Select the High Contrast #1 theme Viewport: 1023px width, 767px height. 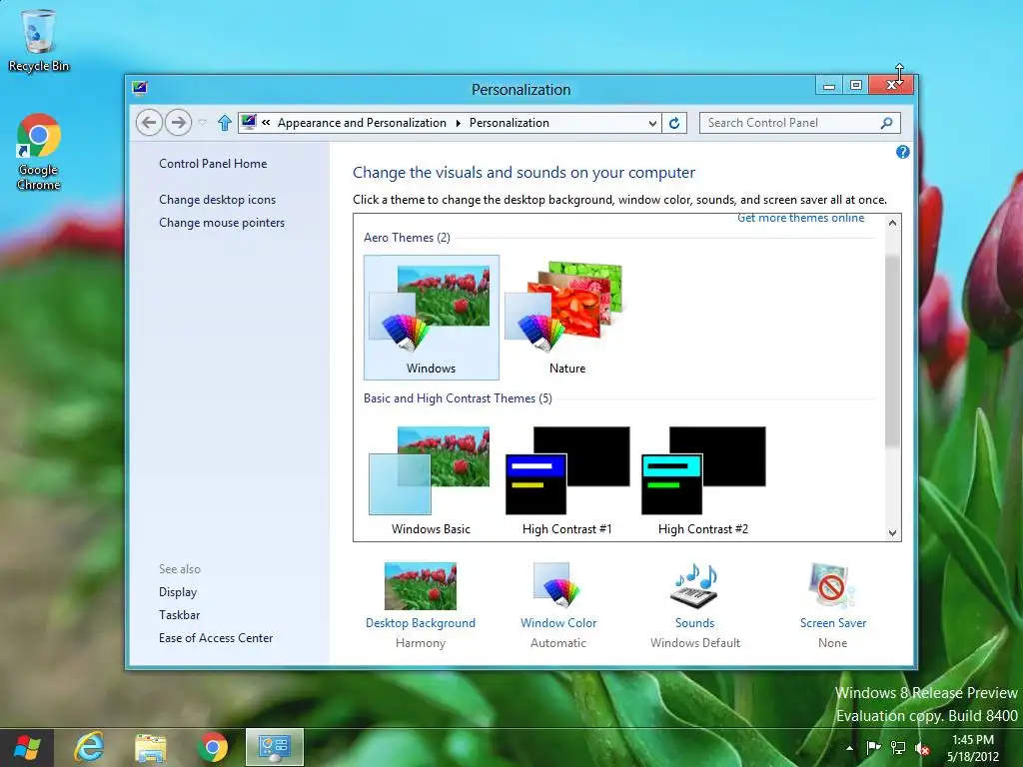567,478
